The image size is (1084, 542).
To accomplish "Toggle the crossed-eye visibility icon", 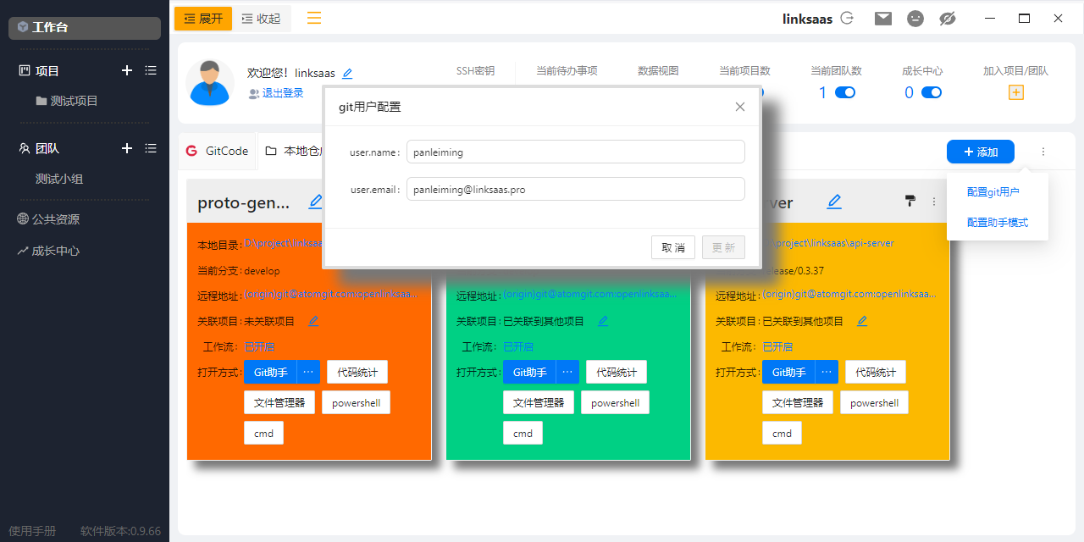I will (x=948, y=18).
